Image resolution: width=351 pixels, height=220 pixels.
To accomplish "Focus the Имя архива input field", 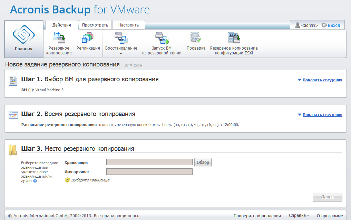I will [149, 171].
